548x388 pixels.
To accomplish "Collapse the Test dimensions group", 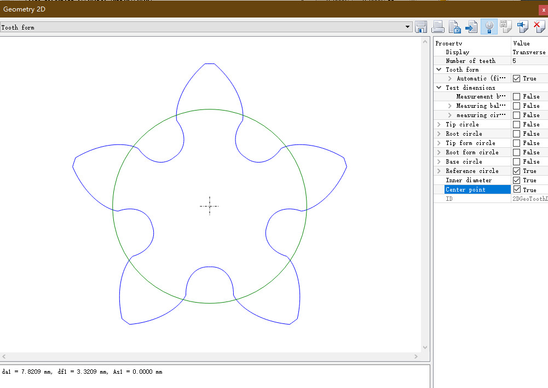I will click(x=439, y=88).
